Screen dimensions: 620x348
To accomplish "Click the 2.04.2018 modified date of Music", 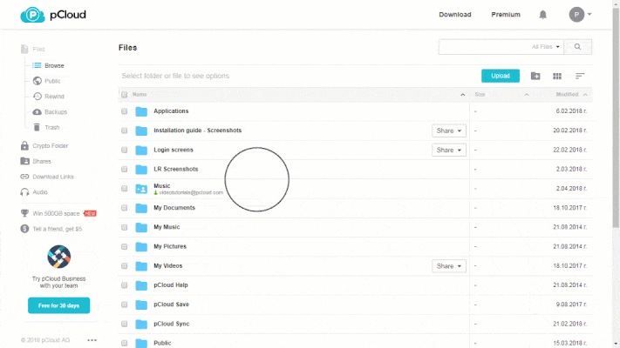I will click(571, 189).
